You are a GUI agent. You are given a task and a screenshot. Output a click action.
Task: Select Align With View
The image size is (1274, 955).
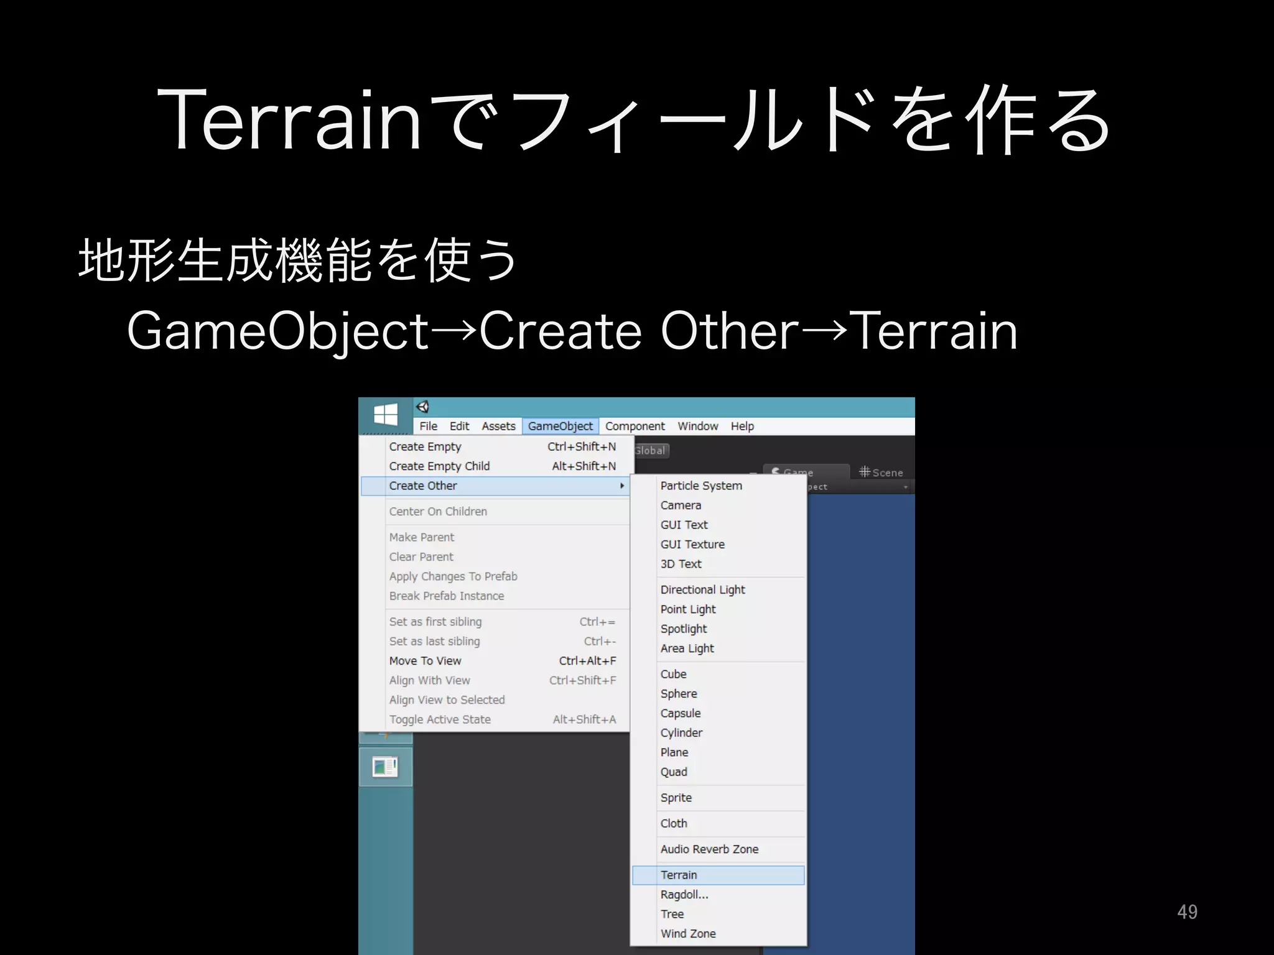[x=495, y=680]
